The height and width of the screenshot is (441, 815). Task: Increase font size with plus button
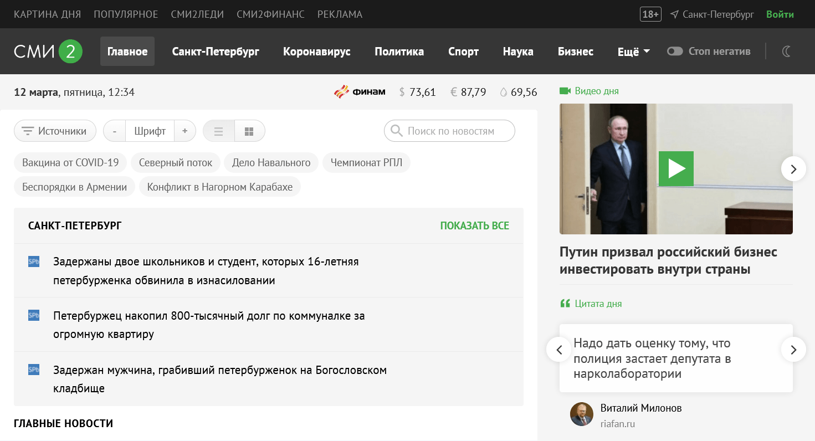pyautogui.click(x=185, y=131)
